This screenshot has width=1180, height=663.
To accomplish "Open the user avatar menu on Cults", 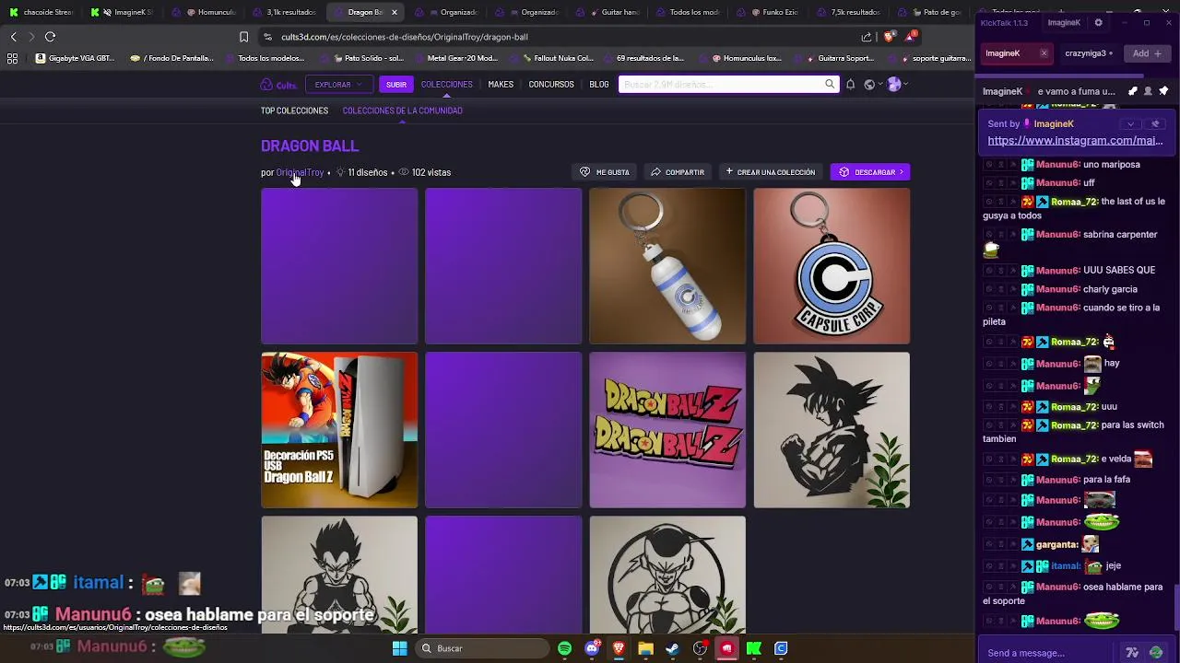I will point(896,84).
